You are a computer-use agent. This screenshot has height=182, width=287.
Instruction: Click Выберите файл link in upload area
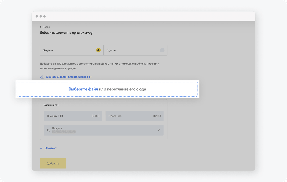pos(83,89)
